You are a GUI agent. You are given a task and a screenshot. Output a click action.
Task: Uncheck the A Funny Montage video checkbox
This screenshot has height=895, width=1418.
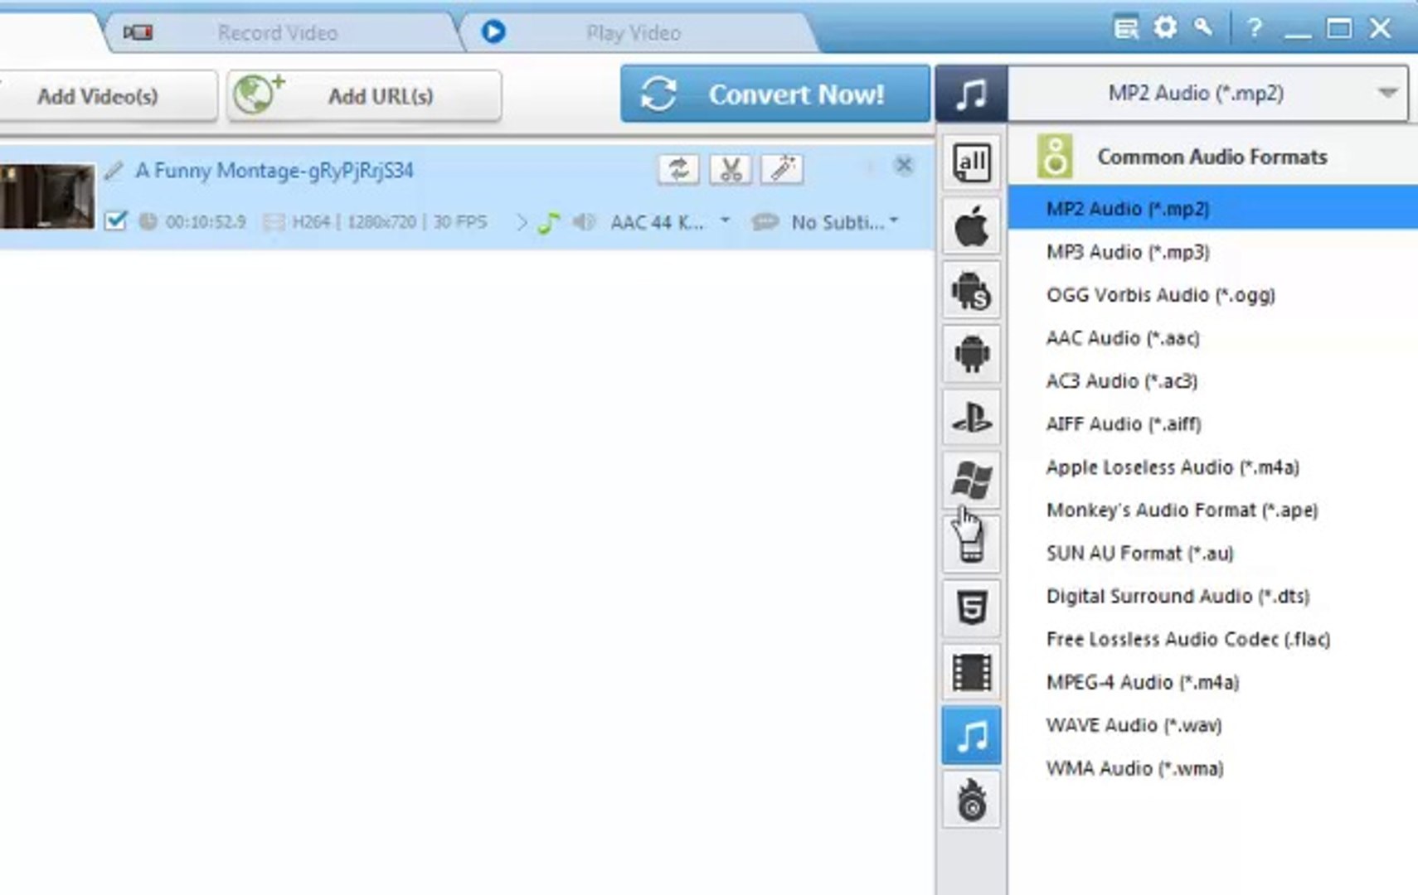[x=115, y=221]
